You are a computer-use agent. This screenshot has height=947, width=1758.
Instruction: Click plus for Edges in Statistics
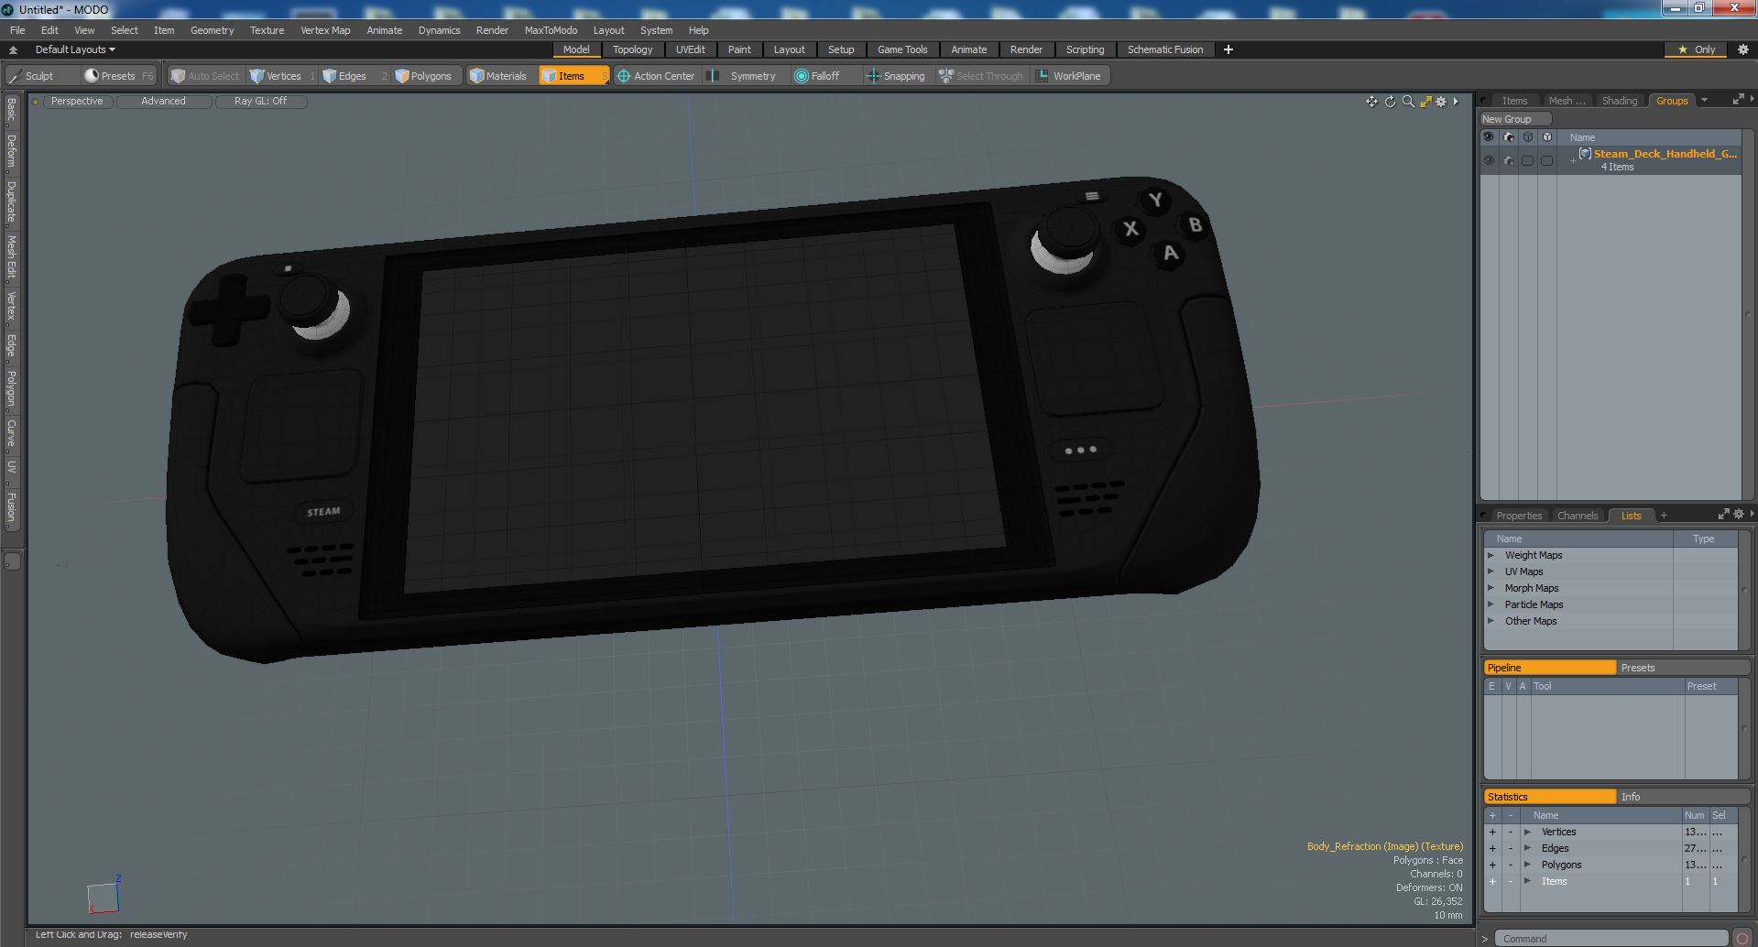click(1492, 848)
